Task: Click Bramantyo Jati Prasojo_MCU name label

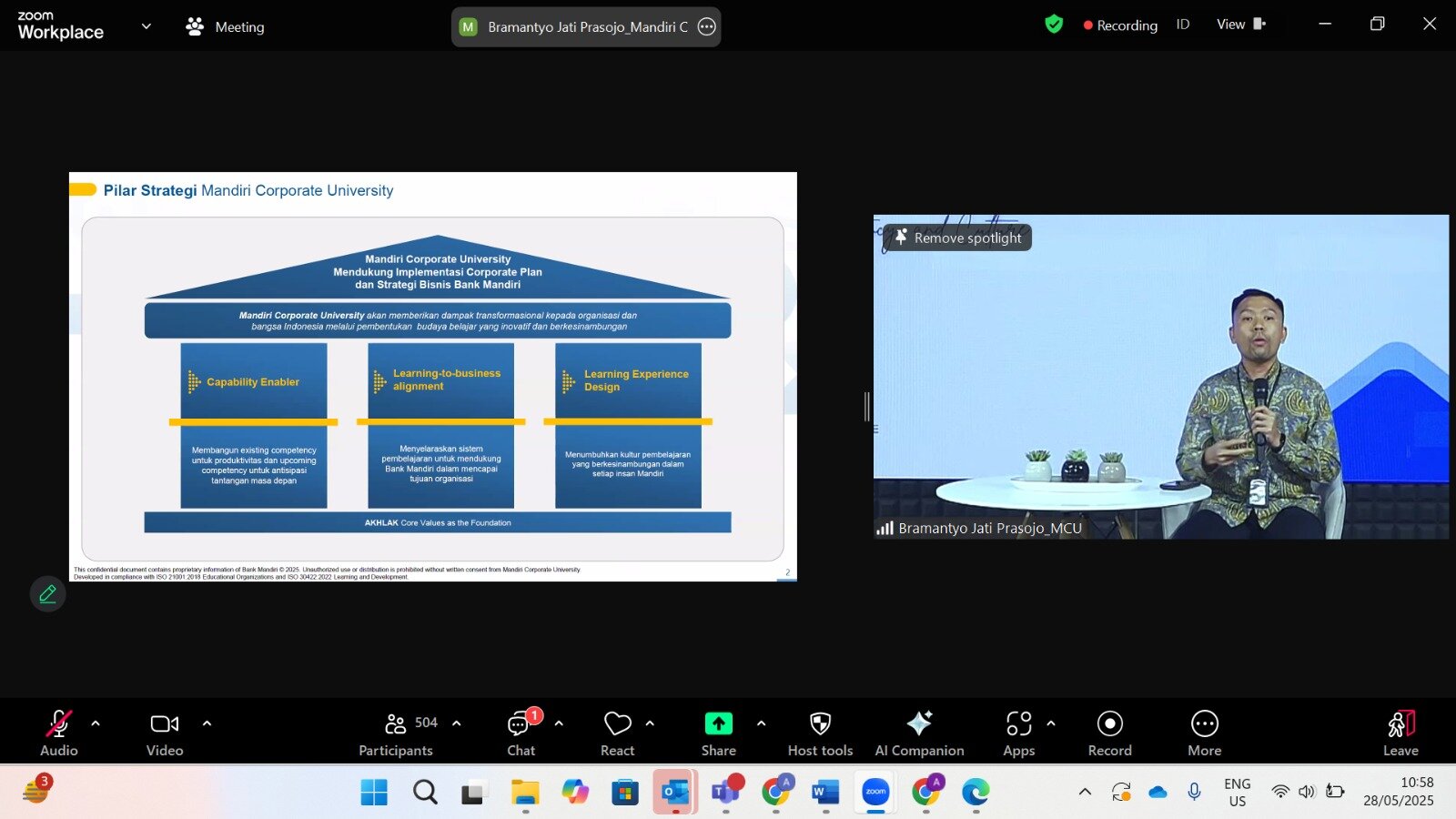Action: [989, 528]
